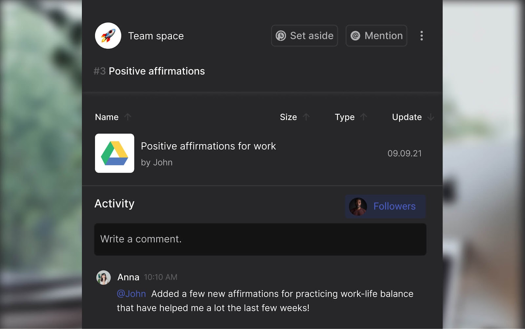Focus the 'Write a comment.' field
The height and width of the screenshot is (329, 525).
[260, 239]
